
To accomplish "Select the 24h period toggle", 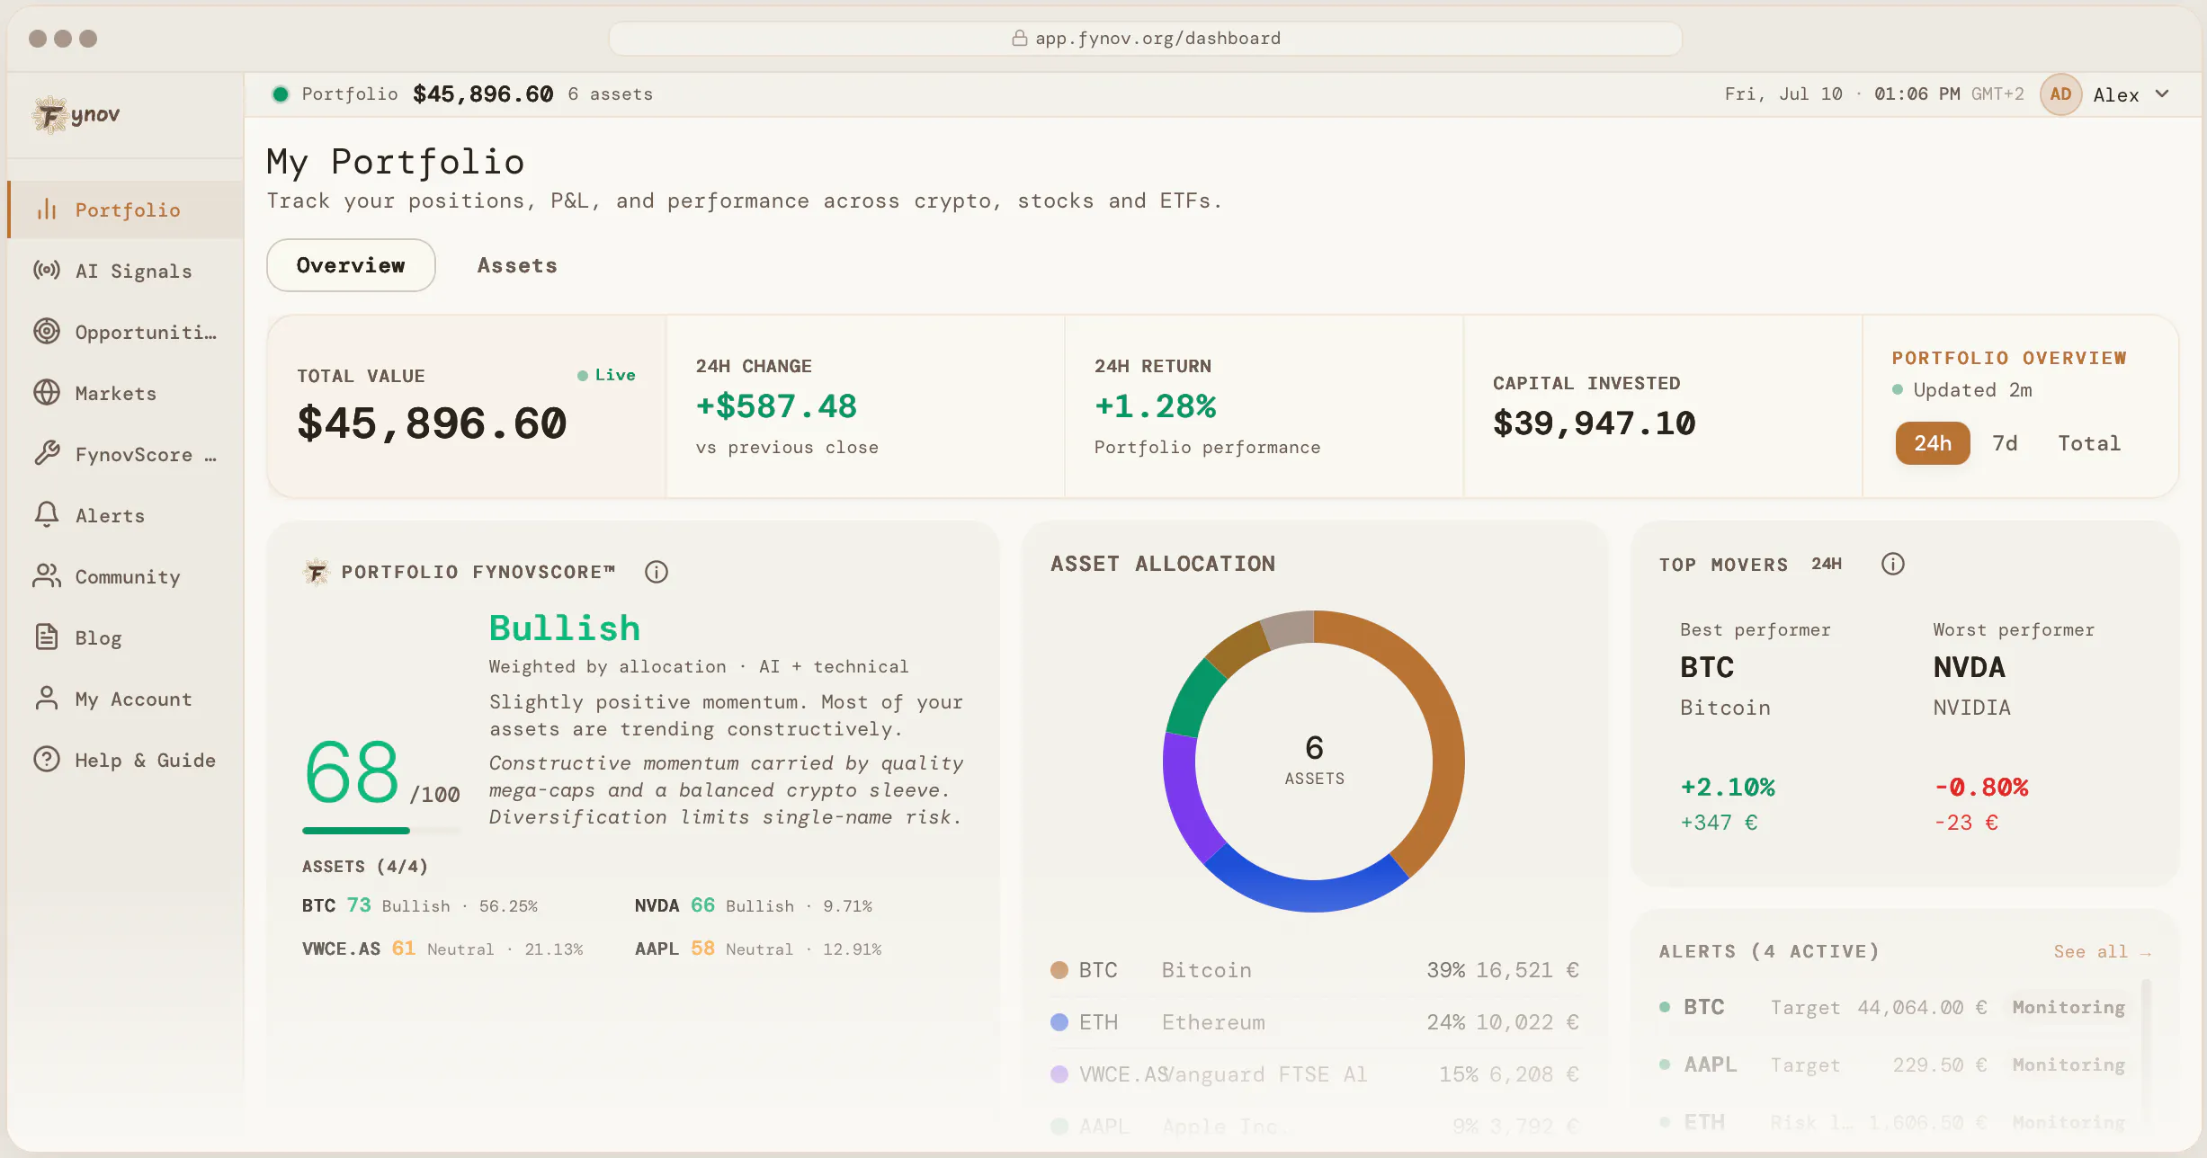I will coord(1933,443).
